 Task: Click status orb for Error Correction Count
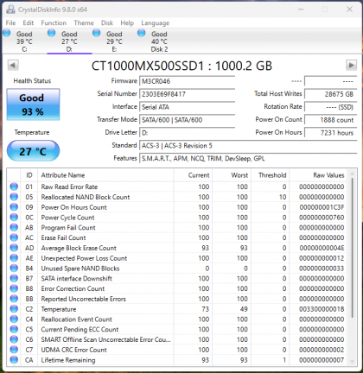14,288
